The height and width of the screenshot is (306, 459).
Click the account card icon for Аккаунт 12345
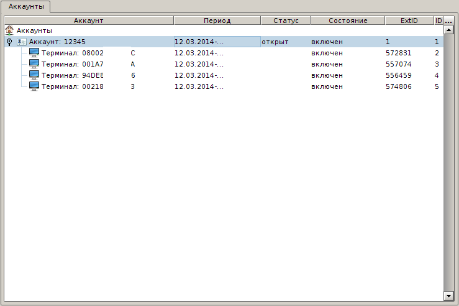(x=22, y=42)
